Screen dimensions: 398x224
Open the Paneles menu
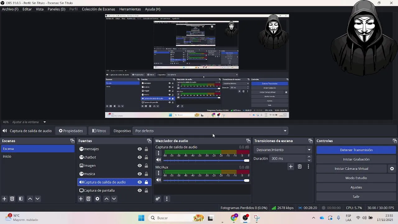pyautogui.click(x=56, y=9)
